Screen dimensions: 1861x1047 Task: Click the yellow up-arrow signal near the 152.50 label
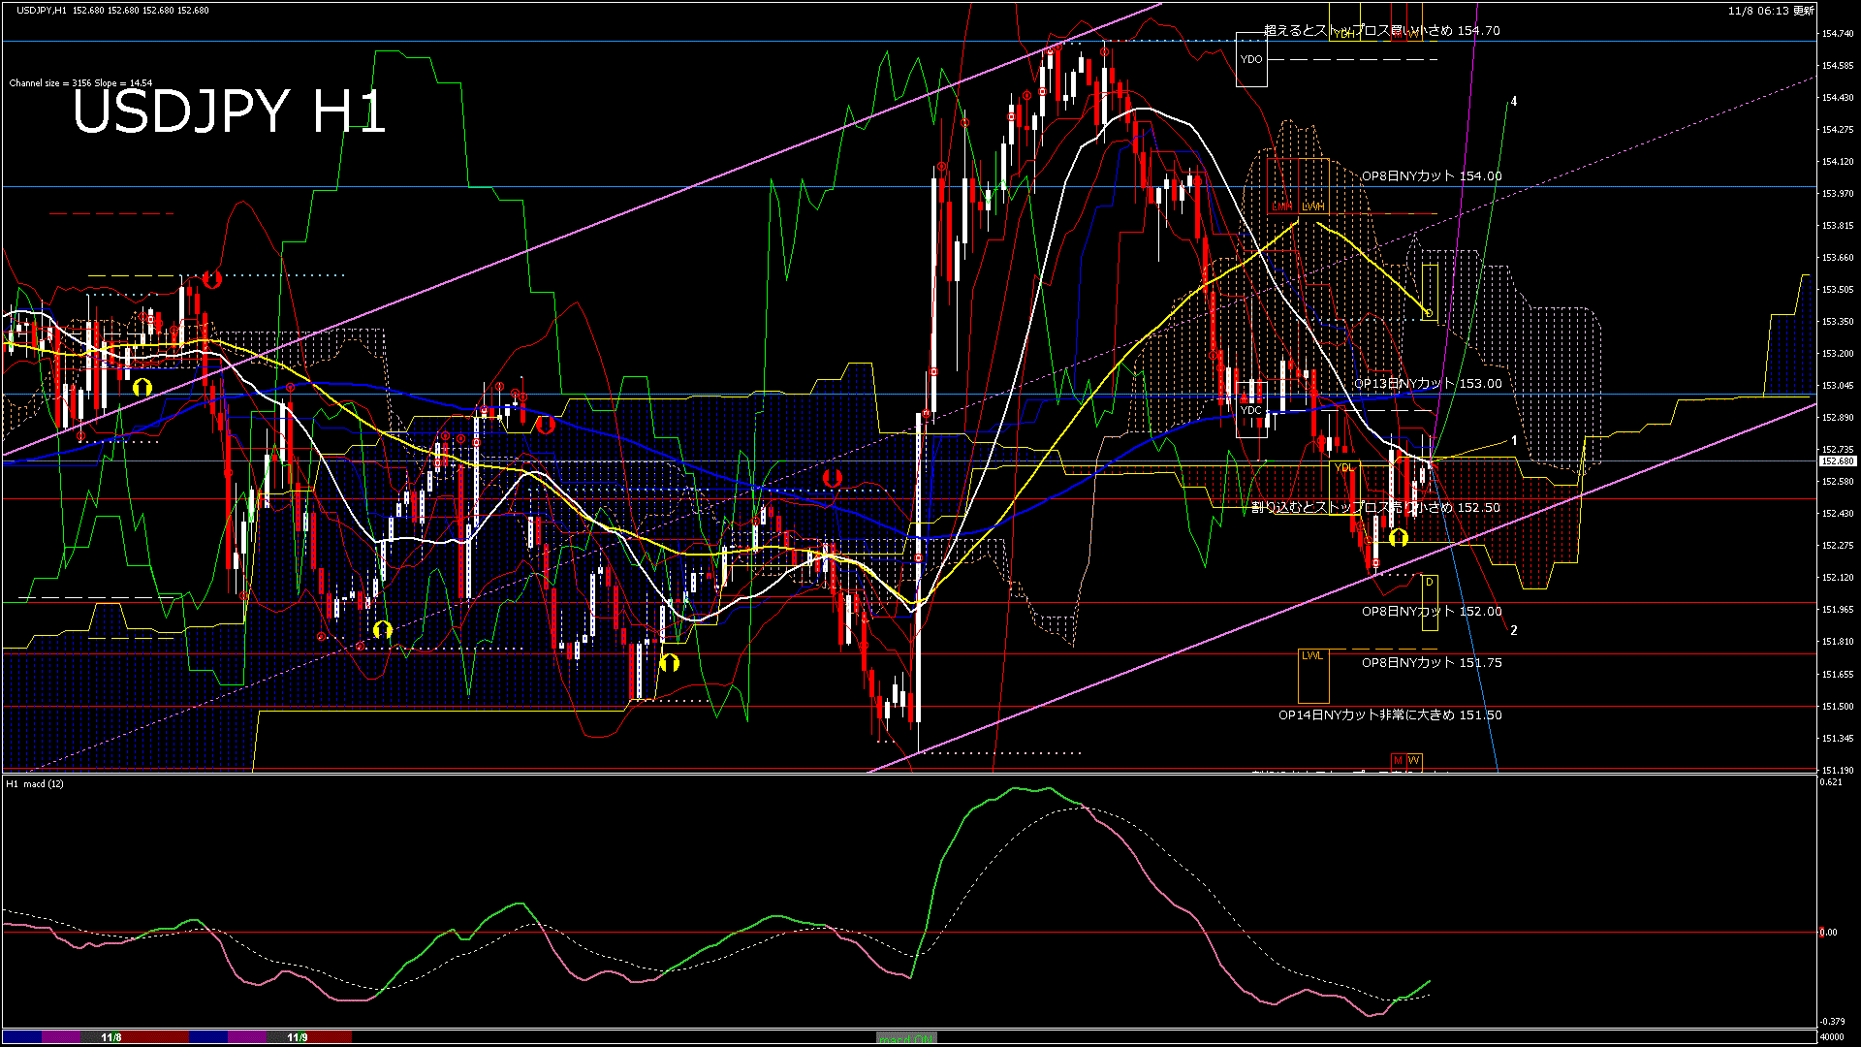tap(1398, 537)
